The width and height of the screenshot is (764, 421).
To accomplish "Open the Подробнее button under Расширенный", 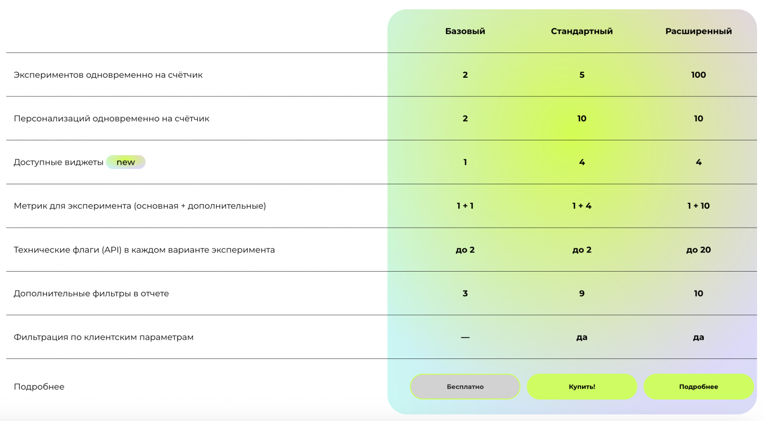I will [698, 387].
